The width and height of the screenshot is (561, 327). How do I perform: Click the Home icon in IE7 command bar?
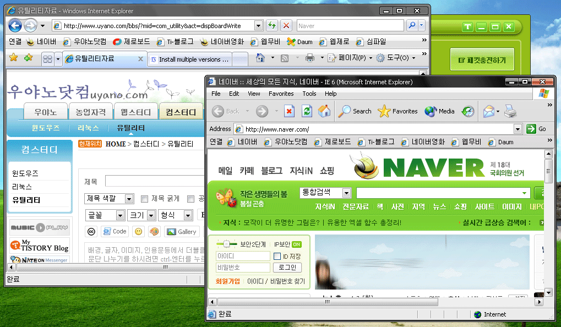point(260,58)
